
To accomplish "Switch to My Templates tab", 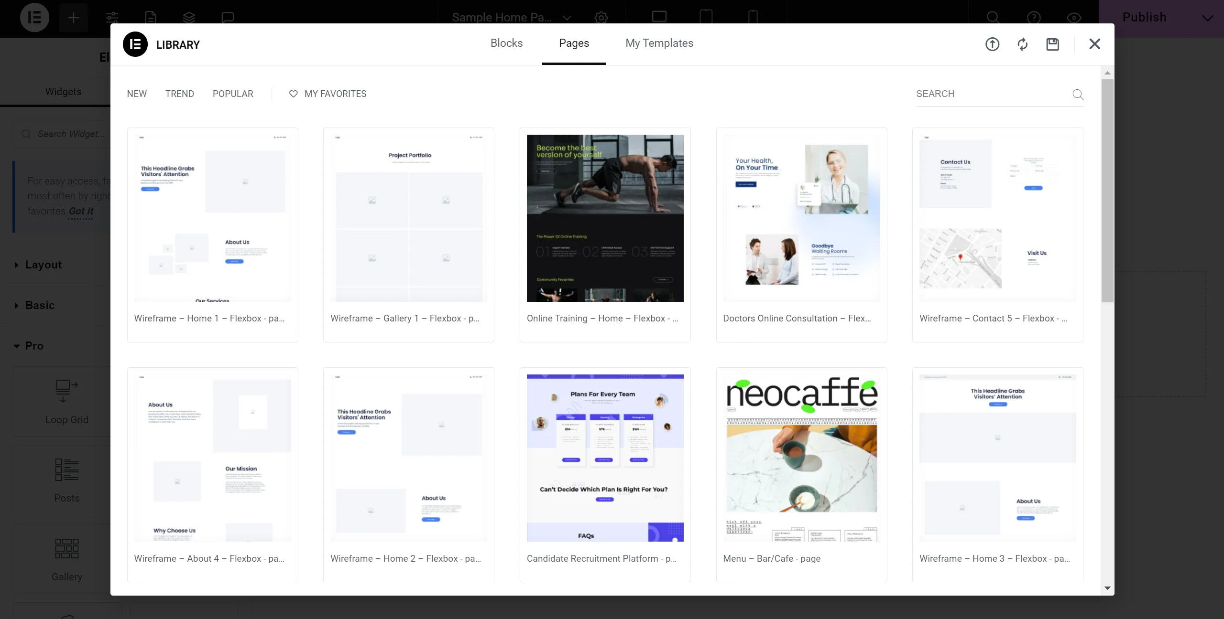I will (659, 43).
